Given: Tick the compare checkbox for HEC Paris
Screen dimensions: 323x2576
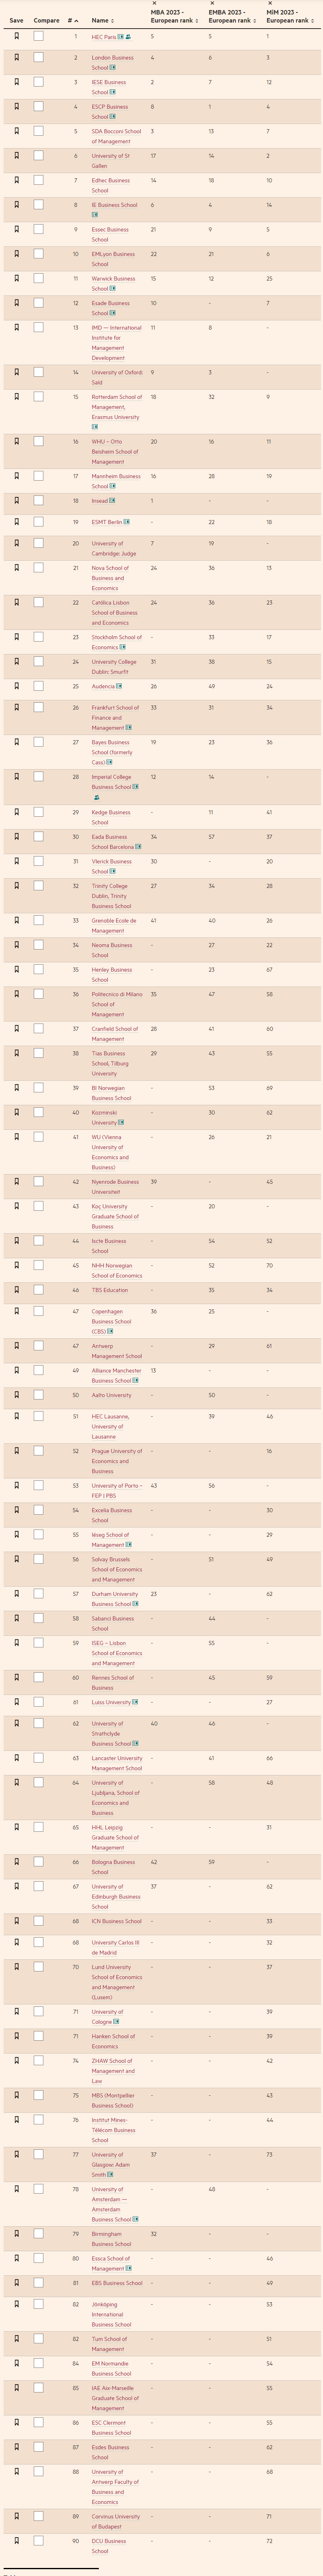Looking at the screenshot, I should (38, 36).
